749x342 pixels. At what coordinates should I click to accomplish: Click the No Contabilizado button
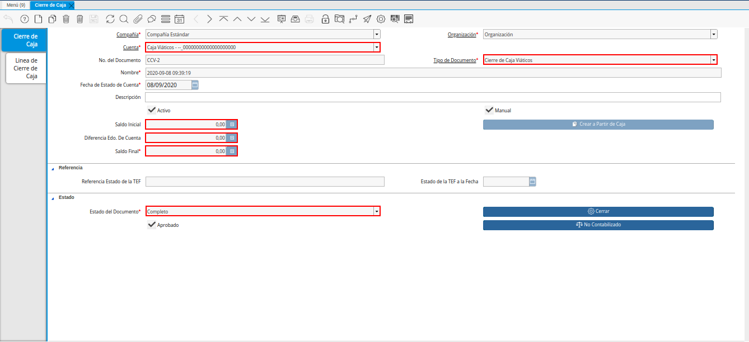point(598,225)
